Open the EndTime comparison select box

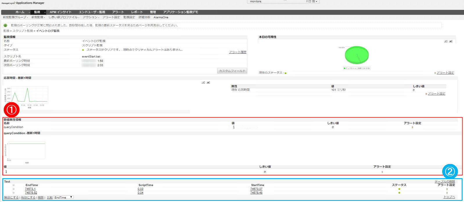click(x=64, y=197)
